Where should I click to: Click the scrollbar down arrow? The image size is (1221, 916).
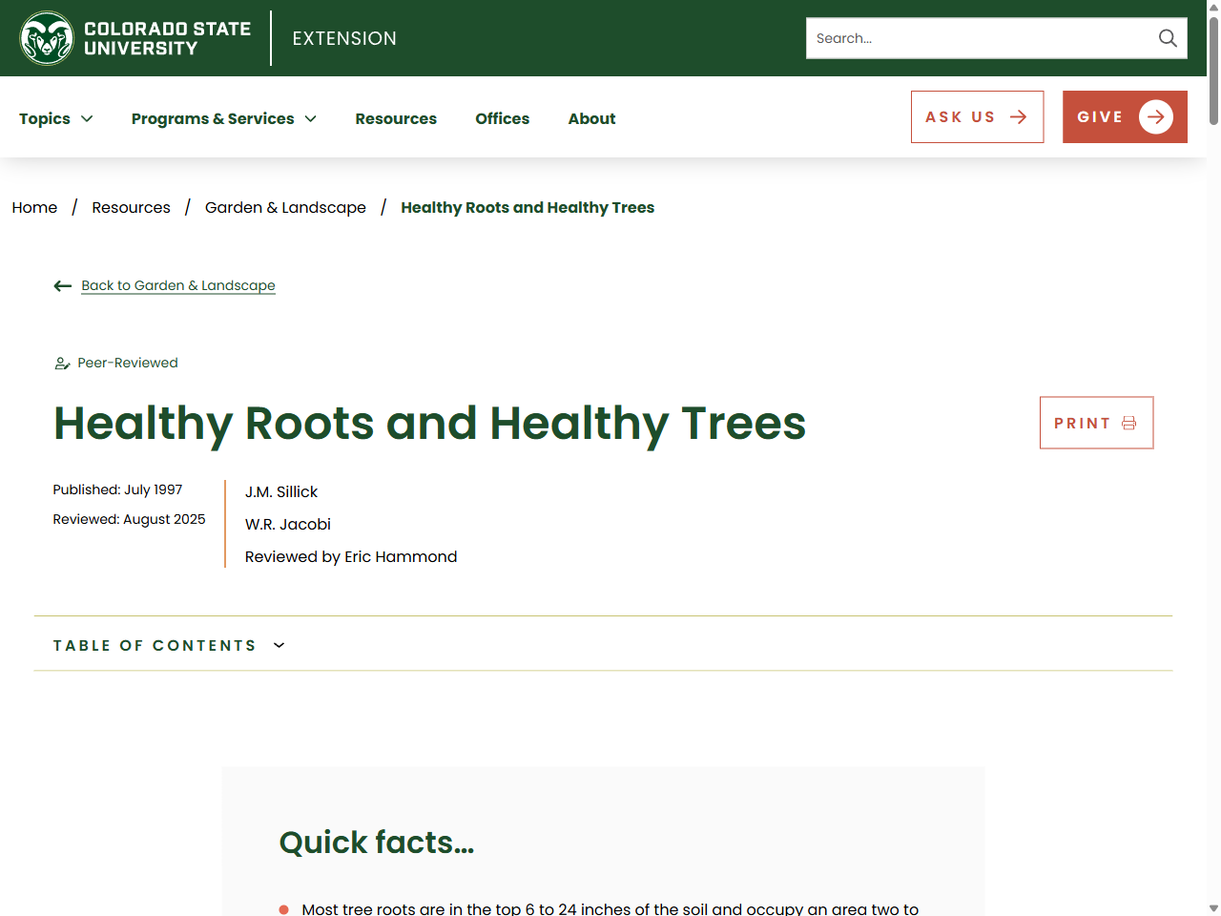pos(1213,908)
